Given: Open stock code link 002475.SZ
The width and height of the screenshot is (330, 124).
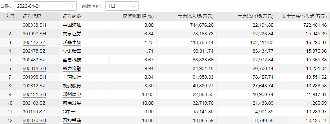Looking at the screenshot, I should [34, 51].
